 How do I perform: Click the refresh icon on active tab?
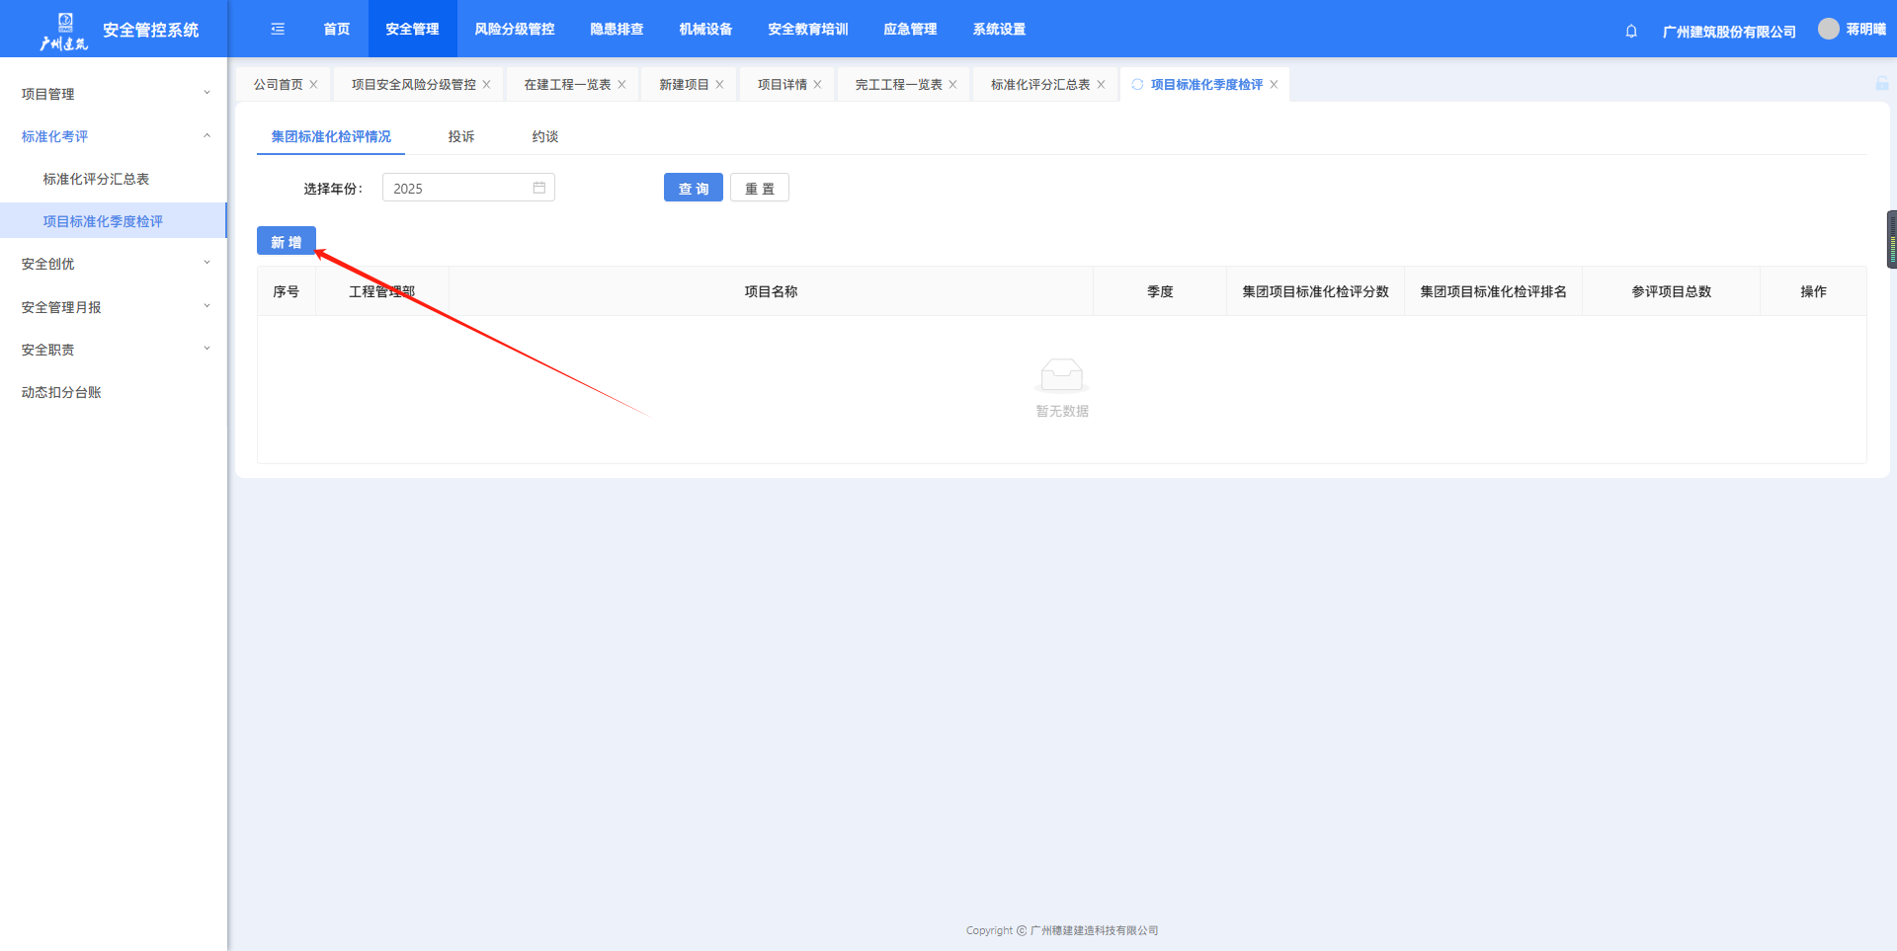point(1137,85)
